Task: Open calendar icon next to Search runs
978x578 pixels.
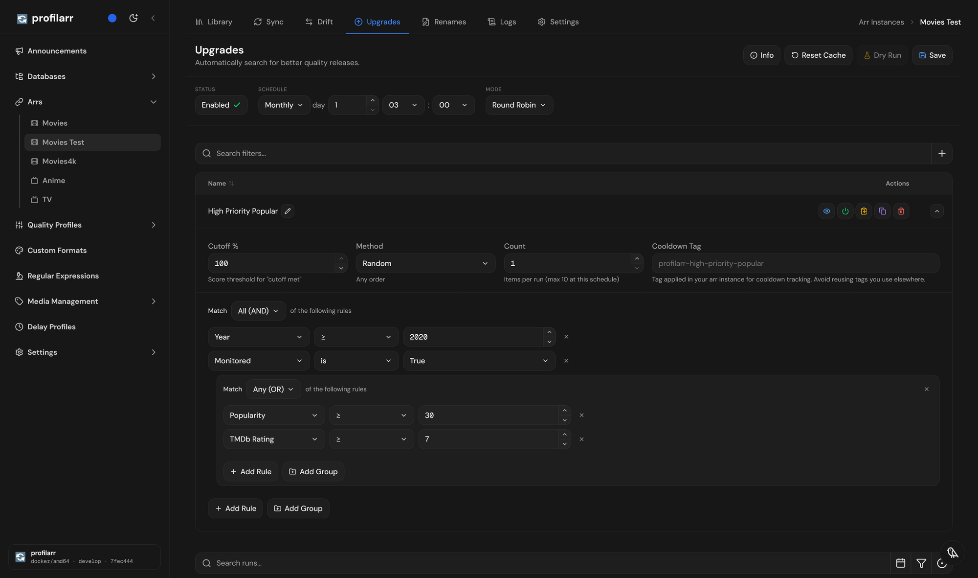Action: point(900,563)
